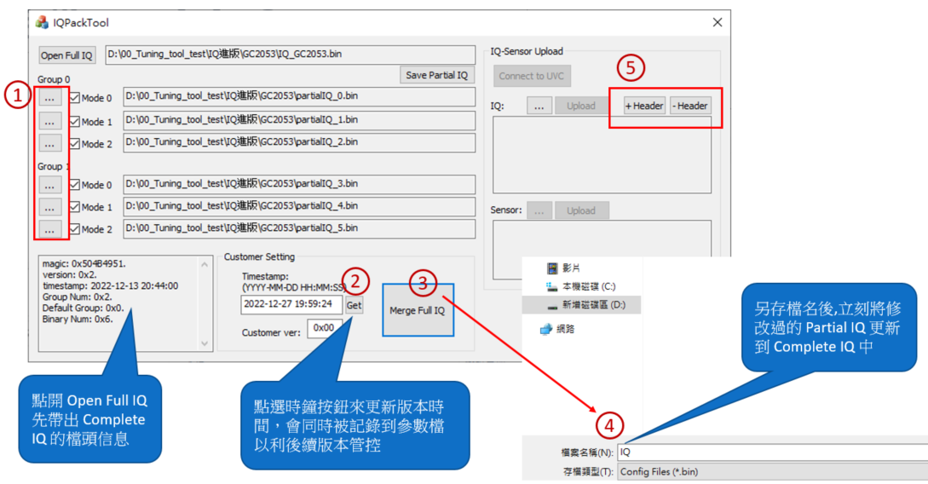Screen dimensions: 928x484
Task: Open the videos folder in file dialog
Action: coord(569,268)
